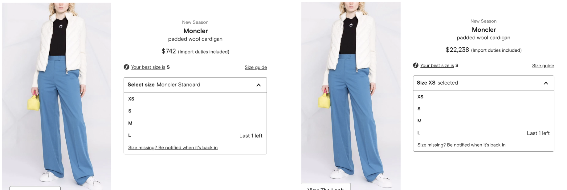Choose size XS in the $742 list
Screen dimensions: 567x190
[195, 99]
